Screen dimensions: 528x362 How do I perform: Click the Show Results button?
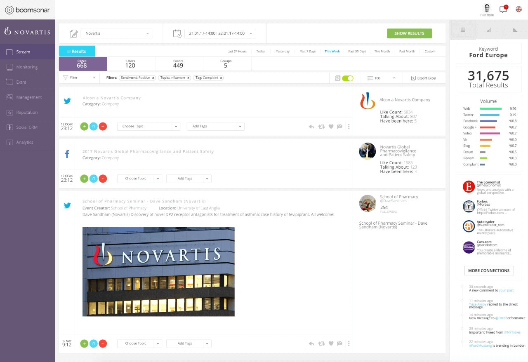[x=409, y=33]
